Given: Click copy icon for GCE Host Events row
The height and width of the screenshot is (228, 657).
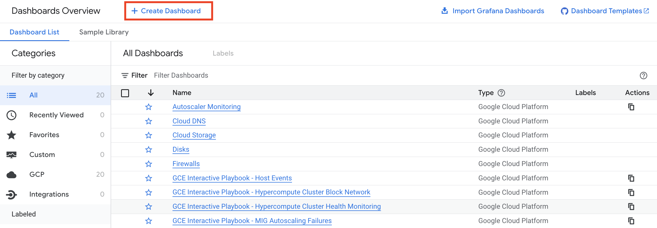Looking at the screenshot, I should pos(631,178).
